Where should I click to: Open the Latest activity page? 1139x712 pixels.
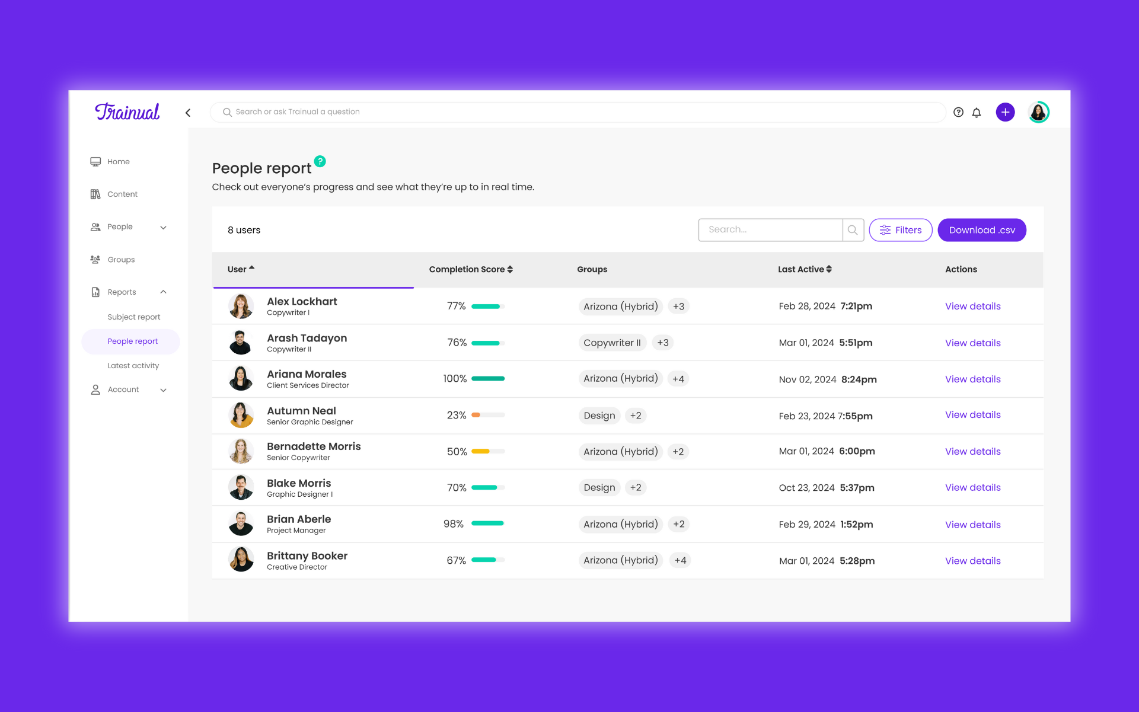click(x=133, y=365)
